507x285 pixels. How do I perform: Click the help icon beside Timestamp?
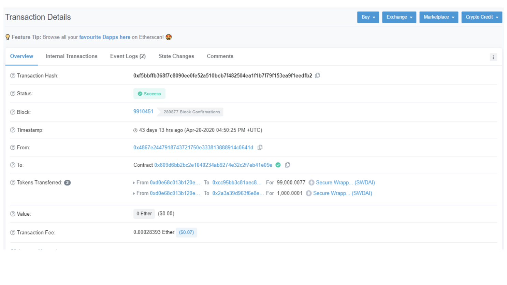click(x=13, y=130)
